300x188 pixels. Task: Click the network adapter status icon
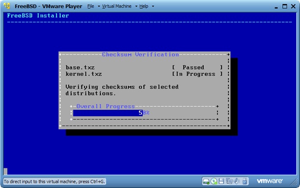(229, 181)
